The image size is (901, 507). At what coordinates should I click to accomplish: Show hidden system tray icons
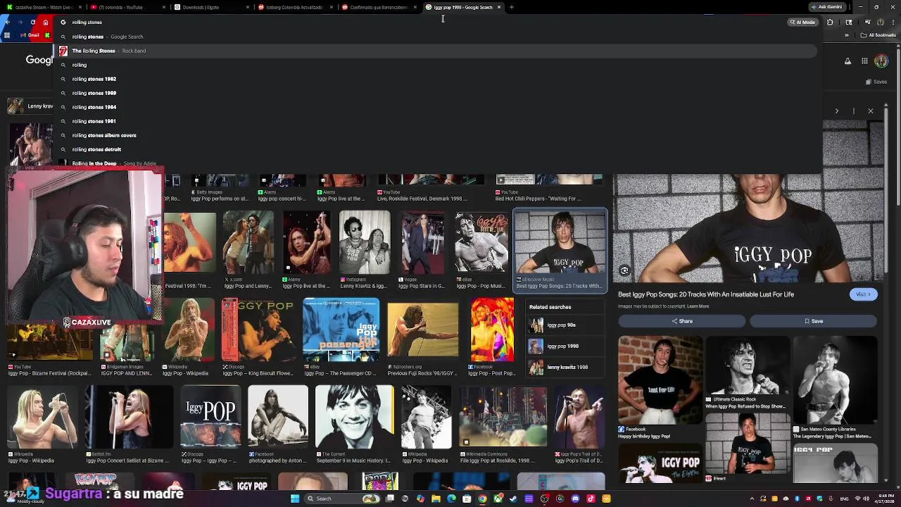(752, 499)
